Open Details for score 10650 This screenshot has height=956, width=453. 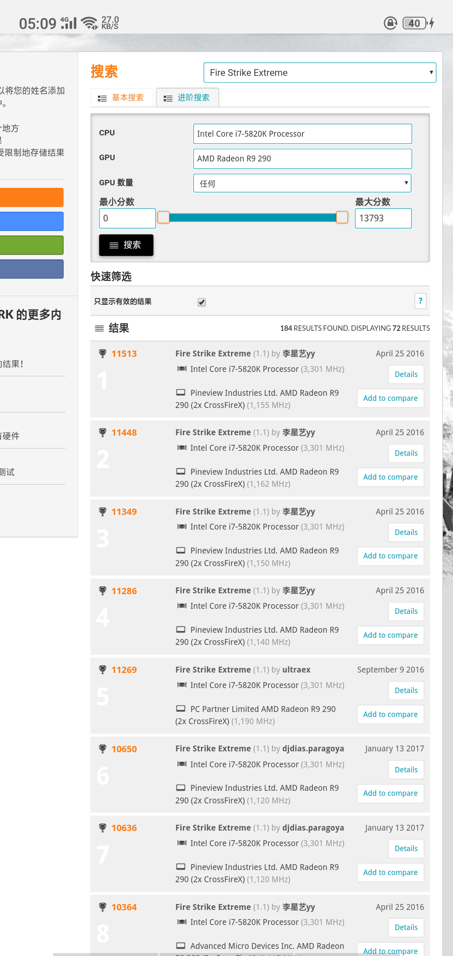[x=406, y=770]
